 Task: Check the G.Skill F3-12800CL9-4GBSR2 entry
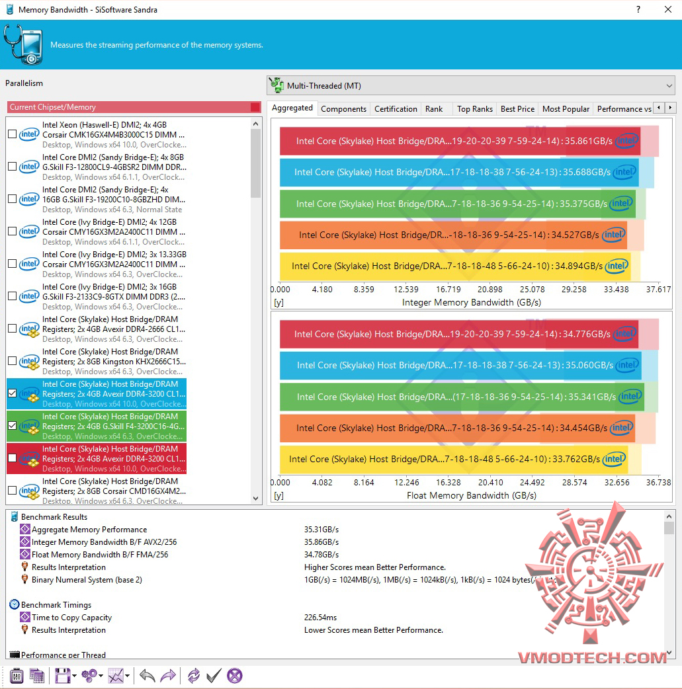click(13, 167)
